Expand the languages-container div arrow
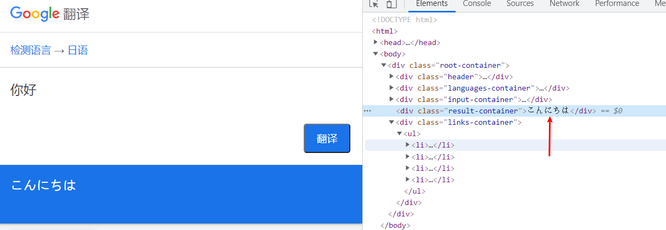666x230 pixels. pyautogui.click(x=392, y=88)
